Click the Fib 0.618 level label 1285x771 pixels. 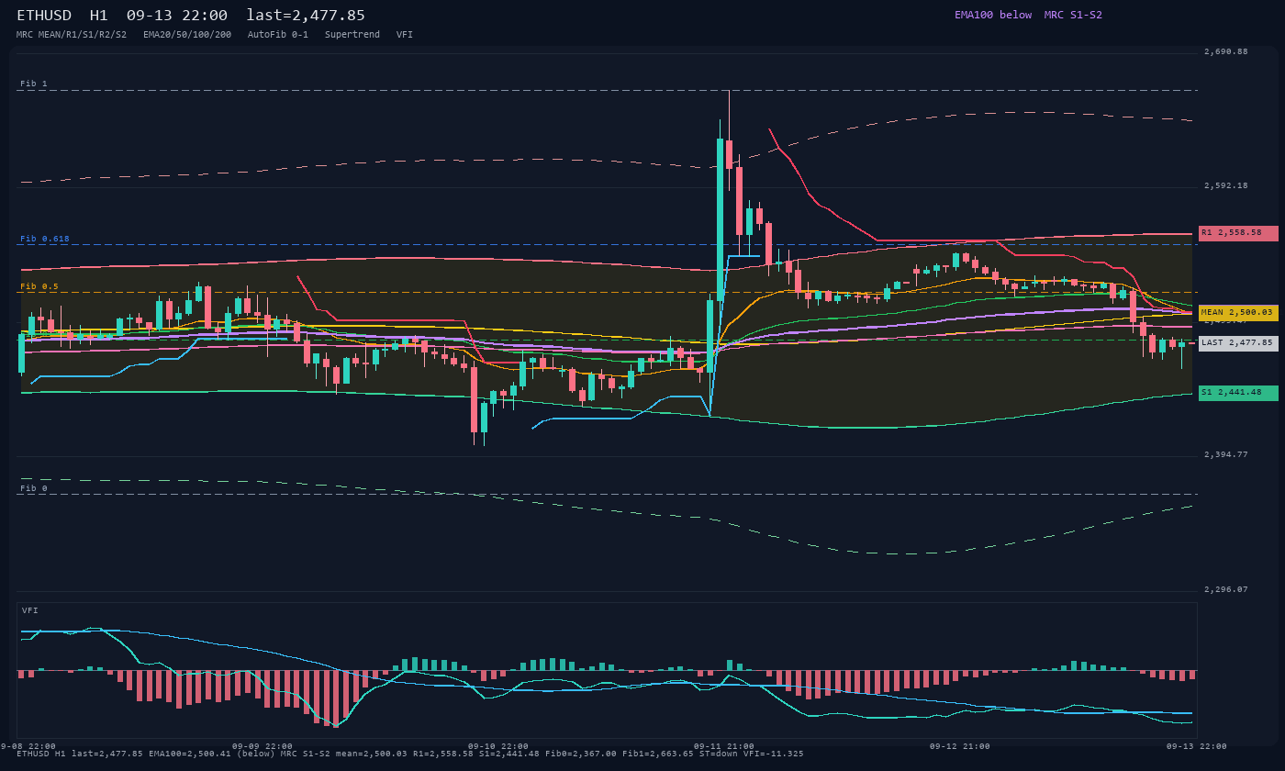tap(45, 239)
